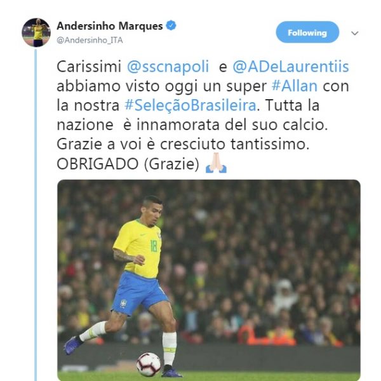Click the blue verified badge icon

coord(171,25)
